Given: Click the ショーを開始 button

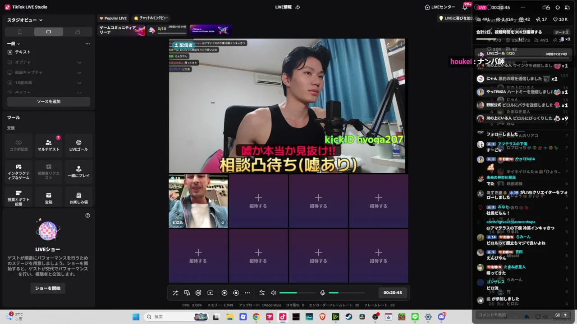Looking at the screenshot, I should pyautogui.click(x=48, y=288).
